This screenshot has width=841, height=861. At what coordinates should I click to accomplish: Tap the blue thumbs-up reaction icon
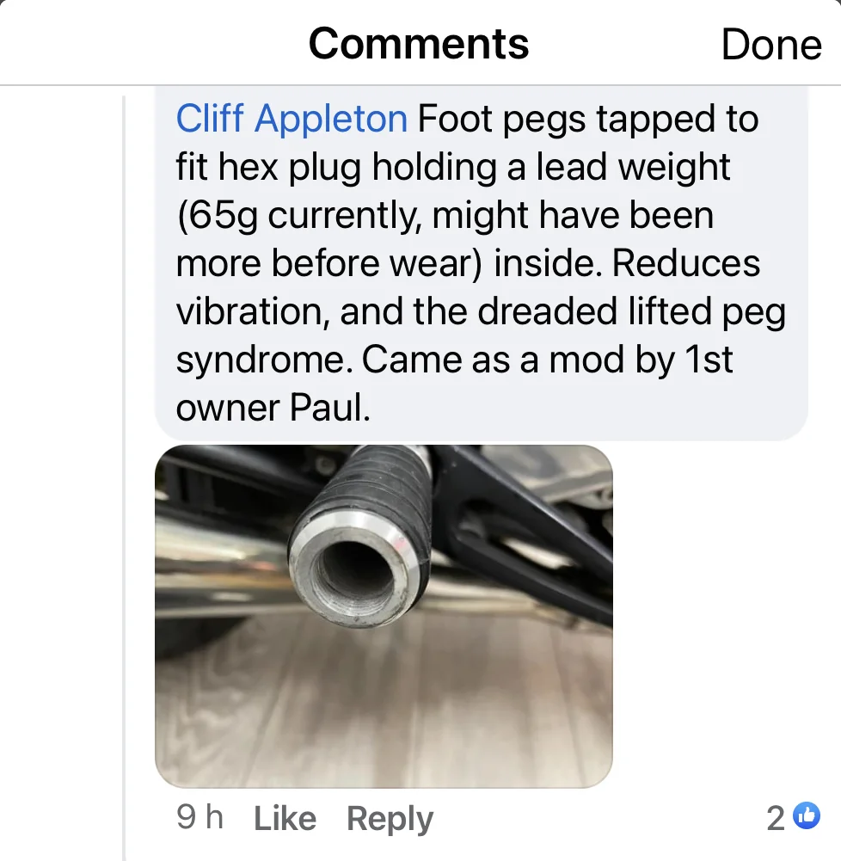point(807,815)
